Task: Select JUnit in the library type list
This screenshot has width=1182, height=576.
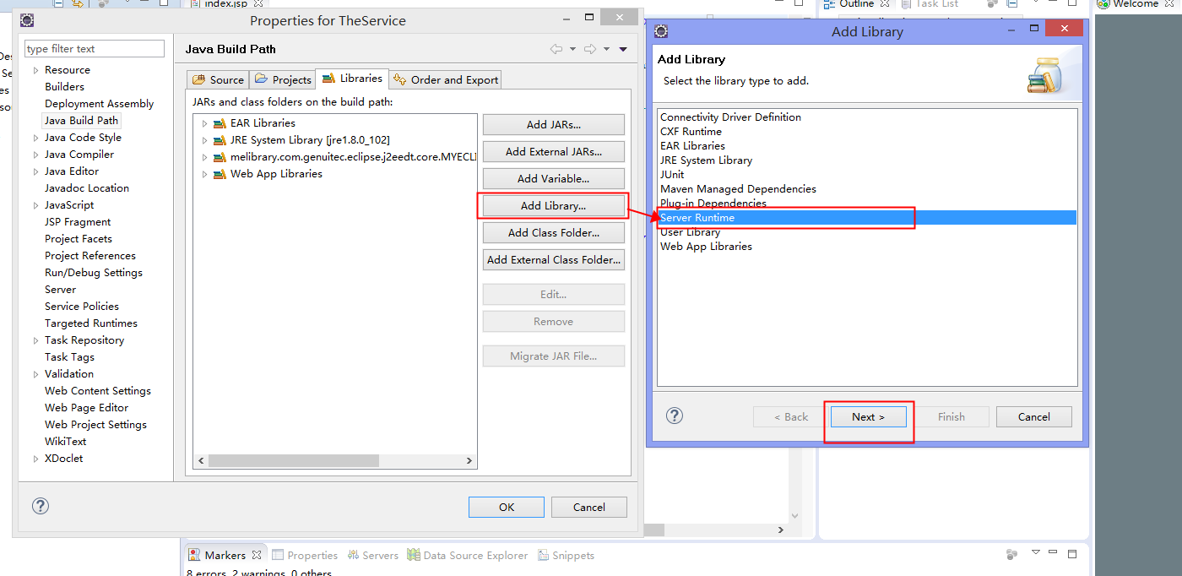Action: coord(671,174)
